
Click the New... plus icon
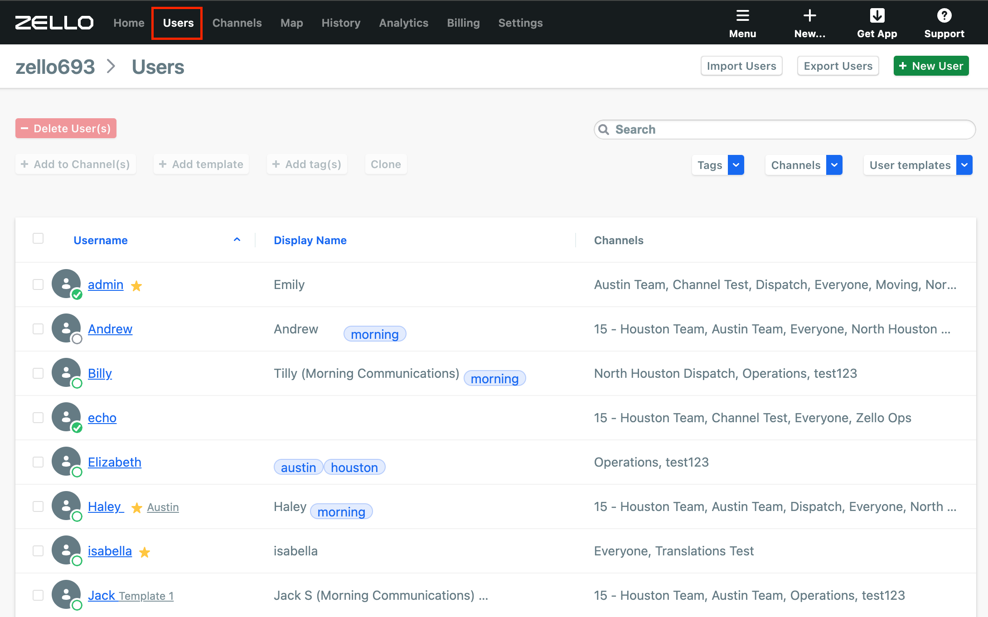tap(809, 16)
